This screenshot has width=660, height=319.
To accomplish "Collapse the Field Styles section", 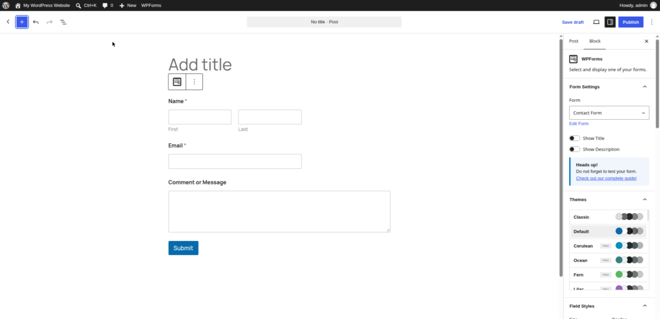I will [645, 306].
